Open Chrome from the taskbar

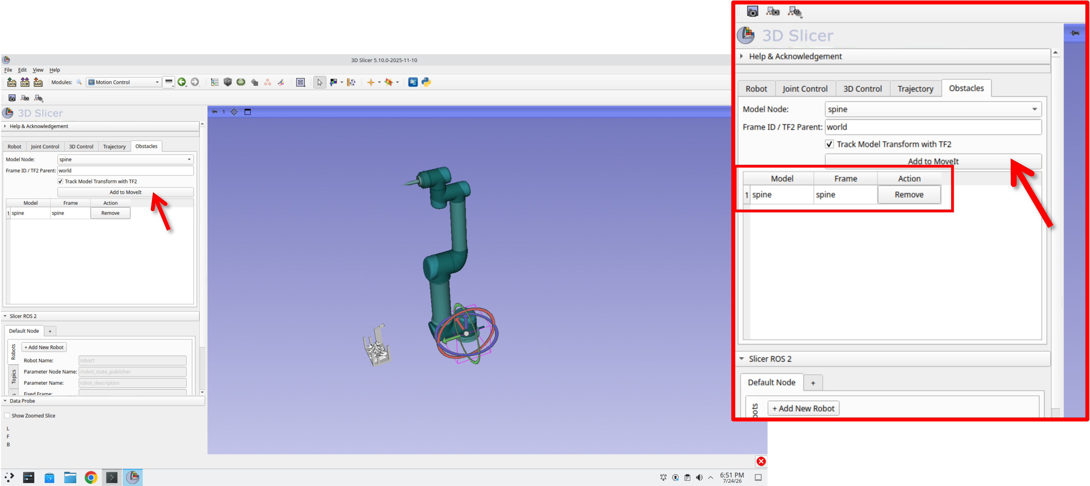click(91, 478)
